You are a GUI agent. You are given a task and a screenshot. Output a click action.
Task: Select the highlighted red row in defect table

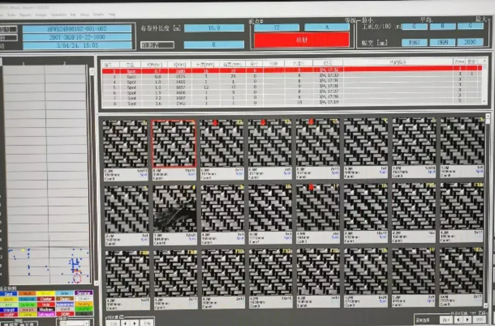click(291, 69)
